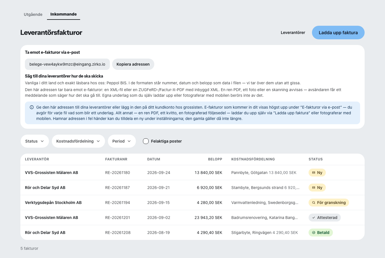
Task: Open the Status filter dropdown
Action: pos(35,141)
